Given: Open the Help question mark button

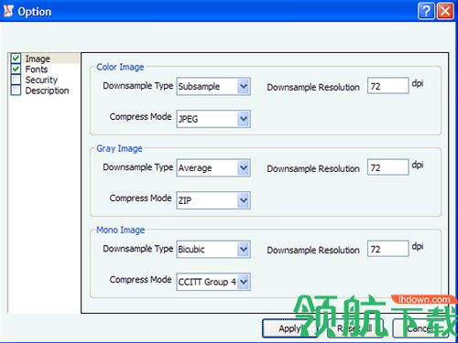Looking at the screenshot, I should pyautogui.click(x=426, y=12).
